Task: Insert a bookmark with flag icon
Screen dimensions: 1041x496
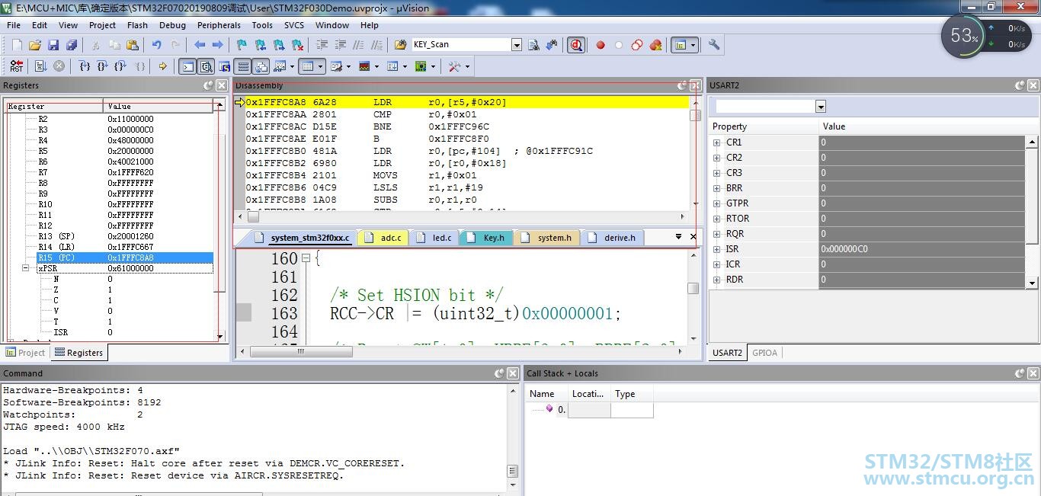Action: pyautogui.click(x=242, y=45)
